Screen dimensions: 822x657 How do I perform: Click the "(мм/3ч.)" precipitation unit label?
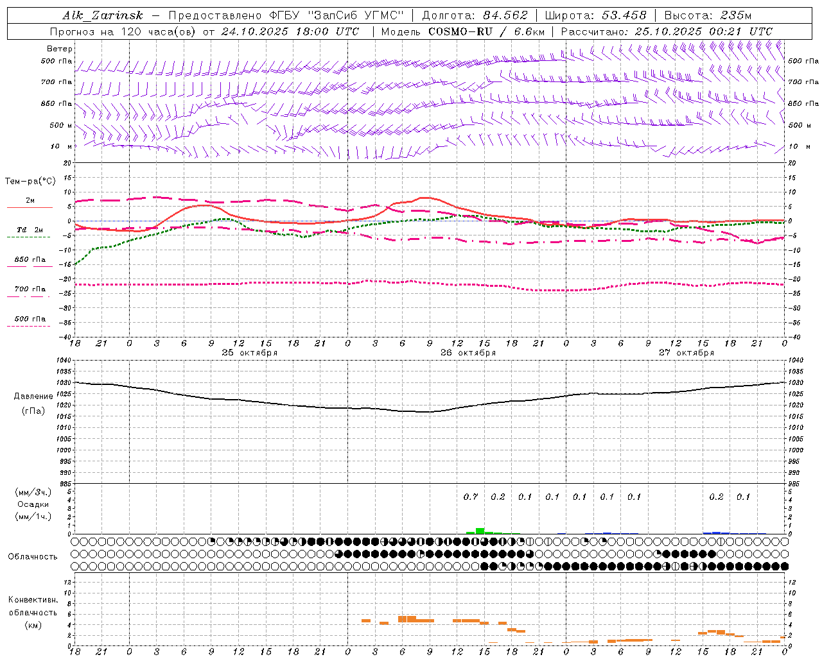point(33,492)
